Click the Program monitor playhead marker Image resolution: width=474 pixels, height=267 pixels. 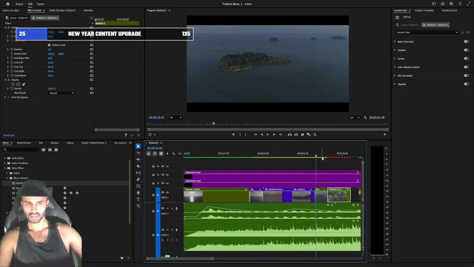(x=213, y=123)
